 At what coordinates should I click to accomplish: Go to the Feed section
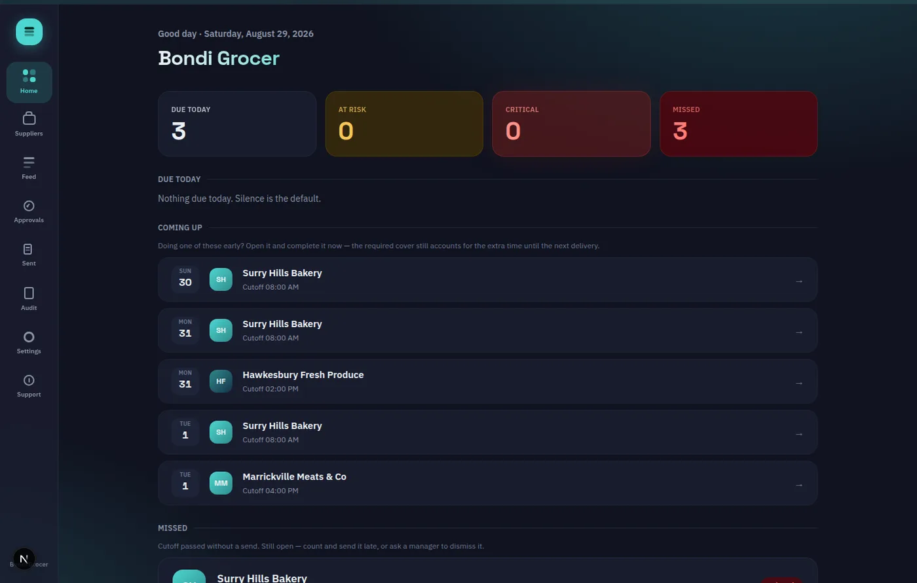click(x=29, y=168)
